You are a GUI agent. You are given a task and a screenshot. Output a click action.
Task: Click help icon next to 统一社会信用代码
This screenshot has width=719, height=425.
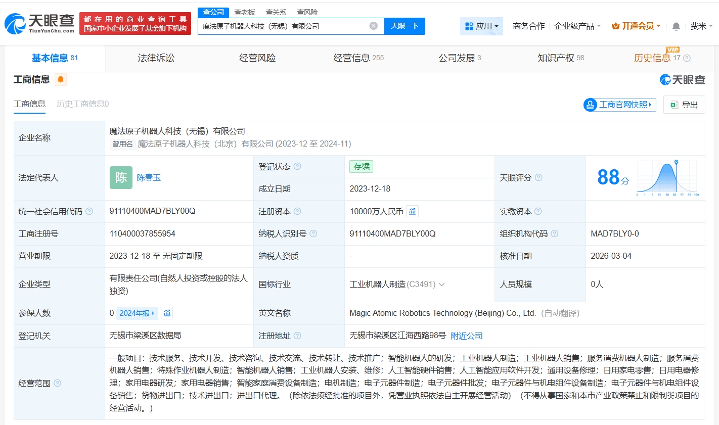click(x=89, y=211)
